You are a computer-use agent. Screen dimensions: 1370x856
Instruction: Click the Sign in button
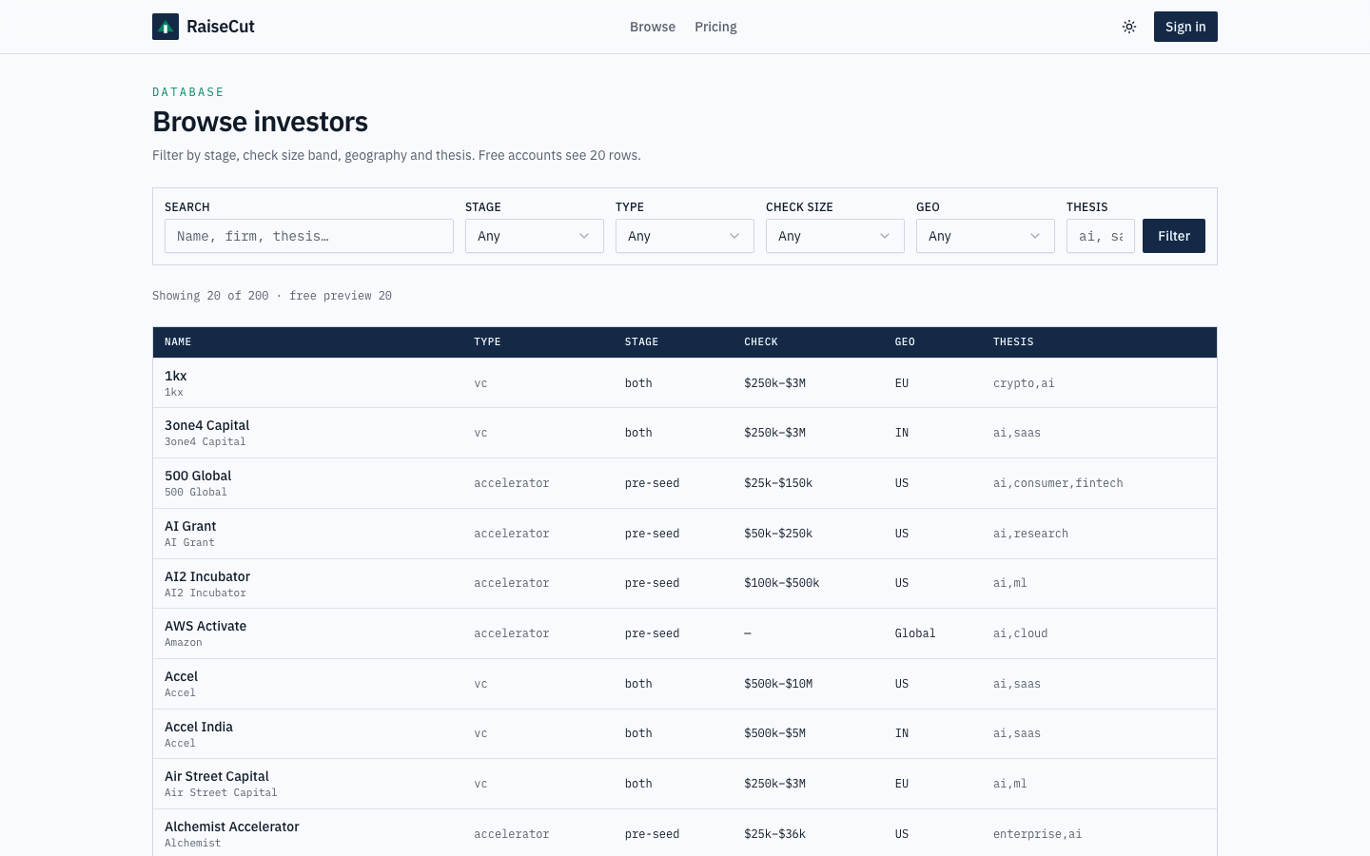(x=1185, y=27)
